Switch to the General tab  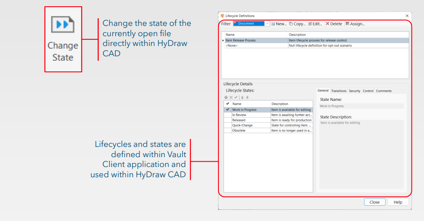323,91
